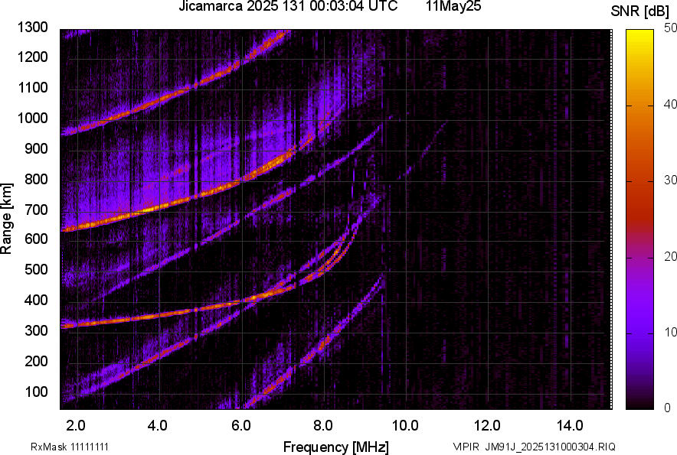Click the frequency tick label '12.0'
The height and width of the screenshot is (455, 677).
(488, 426)
